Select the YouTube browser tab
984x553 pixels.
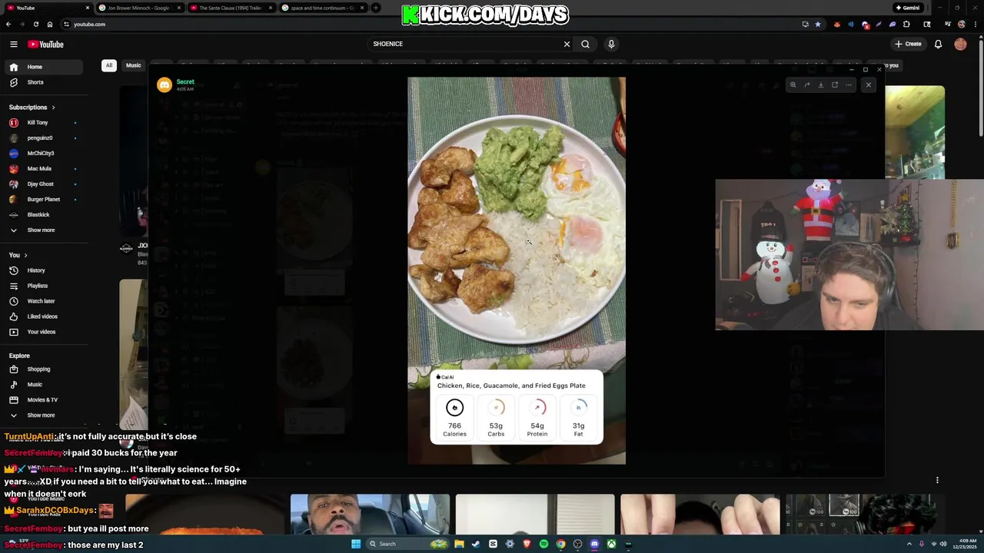pyautogui.click(x=46, y=8)
